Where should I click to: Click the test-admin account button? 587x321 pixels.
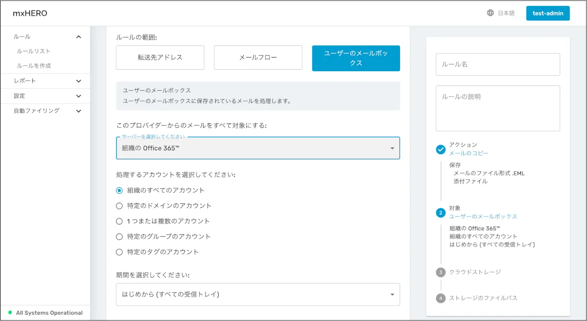pos(548,14)
